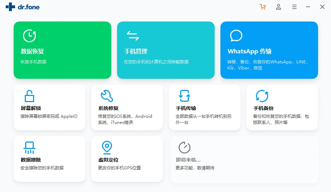
Task: Click 安全擦除您的手机数据 text
Action: pyautogui.click(x=42, y=168)
